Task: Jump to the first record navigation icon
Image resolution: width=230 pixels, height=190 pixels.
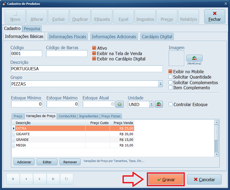Action: click(x=13, y=179)
